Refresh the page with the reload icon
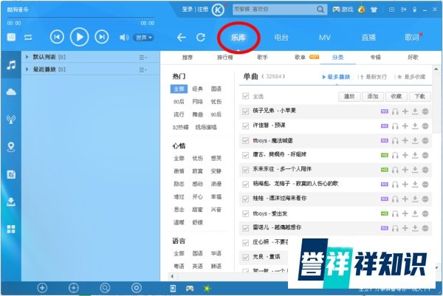This screenshot has height=296, width=443. tap(201, 38)
